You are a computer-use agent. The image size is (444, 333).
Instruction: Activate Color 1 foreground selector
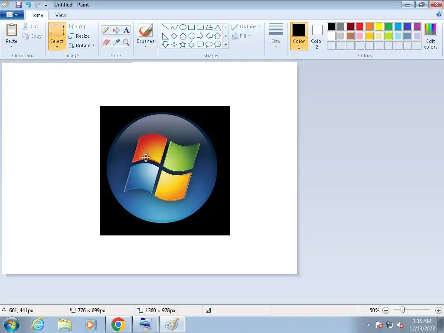299,36
